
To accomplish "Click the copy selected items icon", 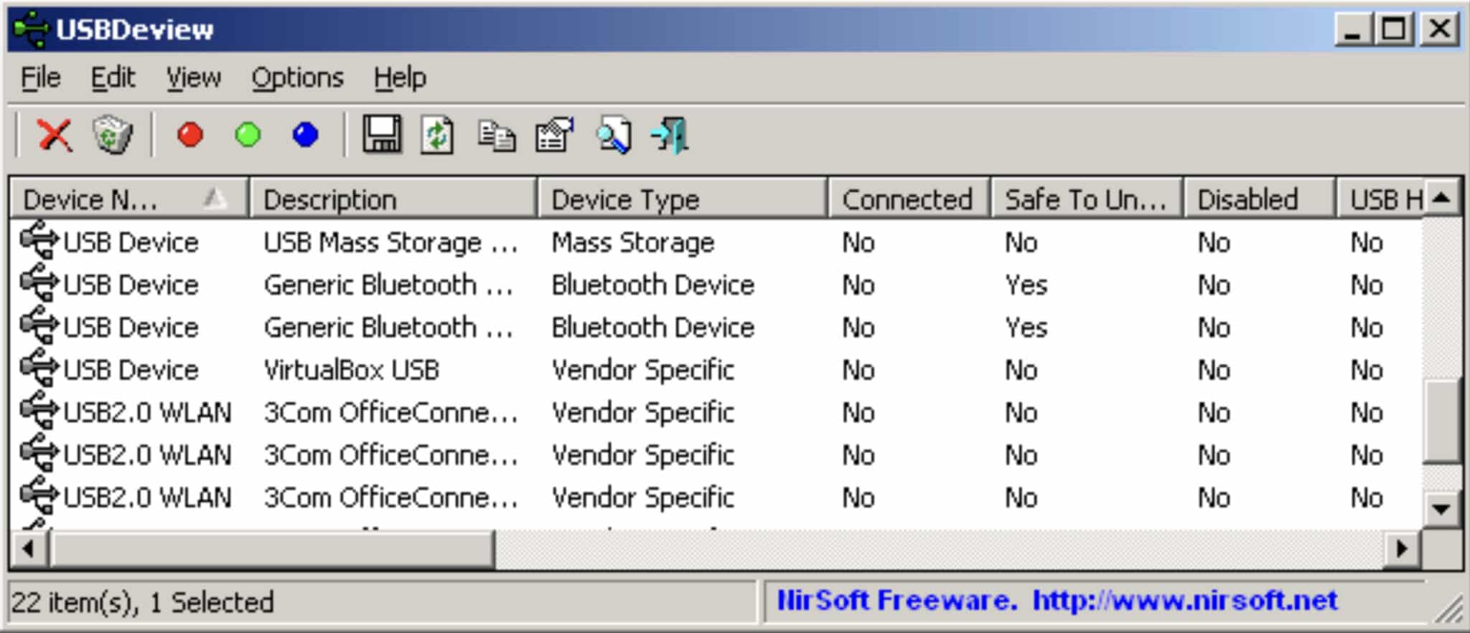I will coord(496,136).
